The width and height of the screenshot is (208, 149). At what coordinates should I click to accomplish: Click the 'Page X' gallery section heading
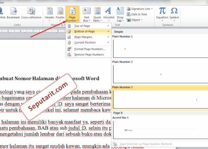(118, 113)
